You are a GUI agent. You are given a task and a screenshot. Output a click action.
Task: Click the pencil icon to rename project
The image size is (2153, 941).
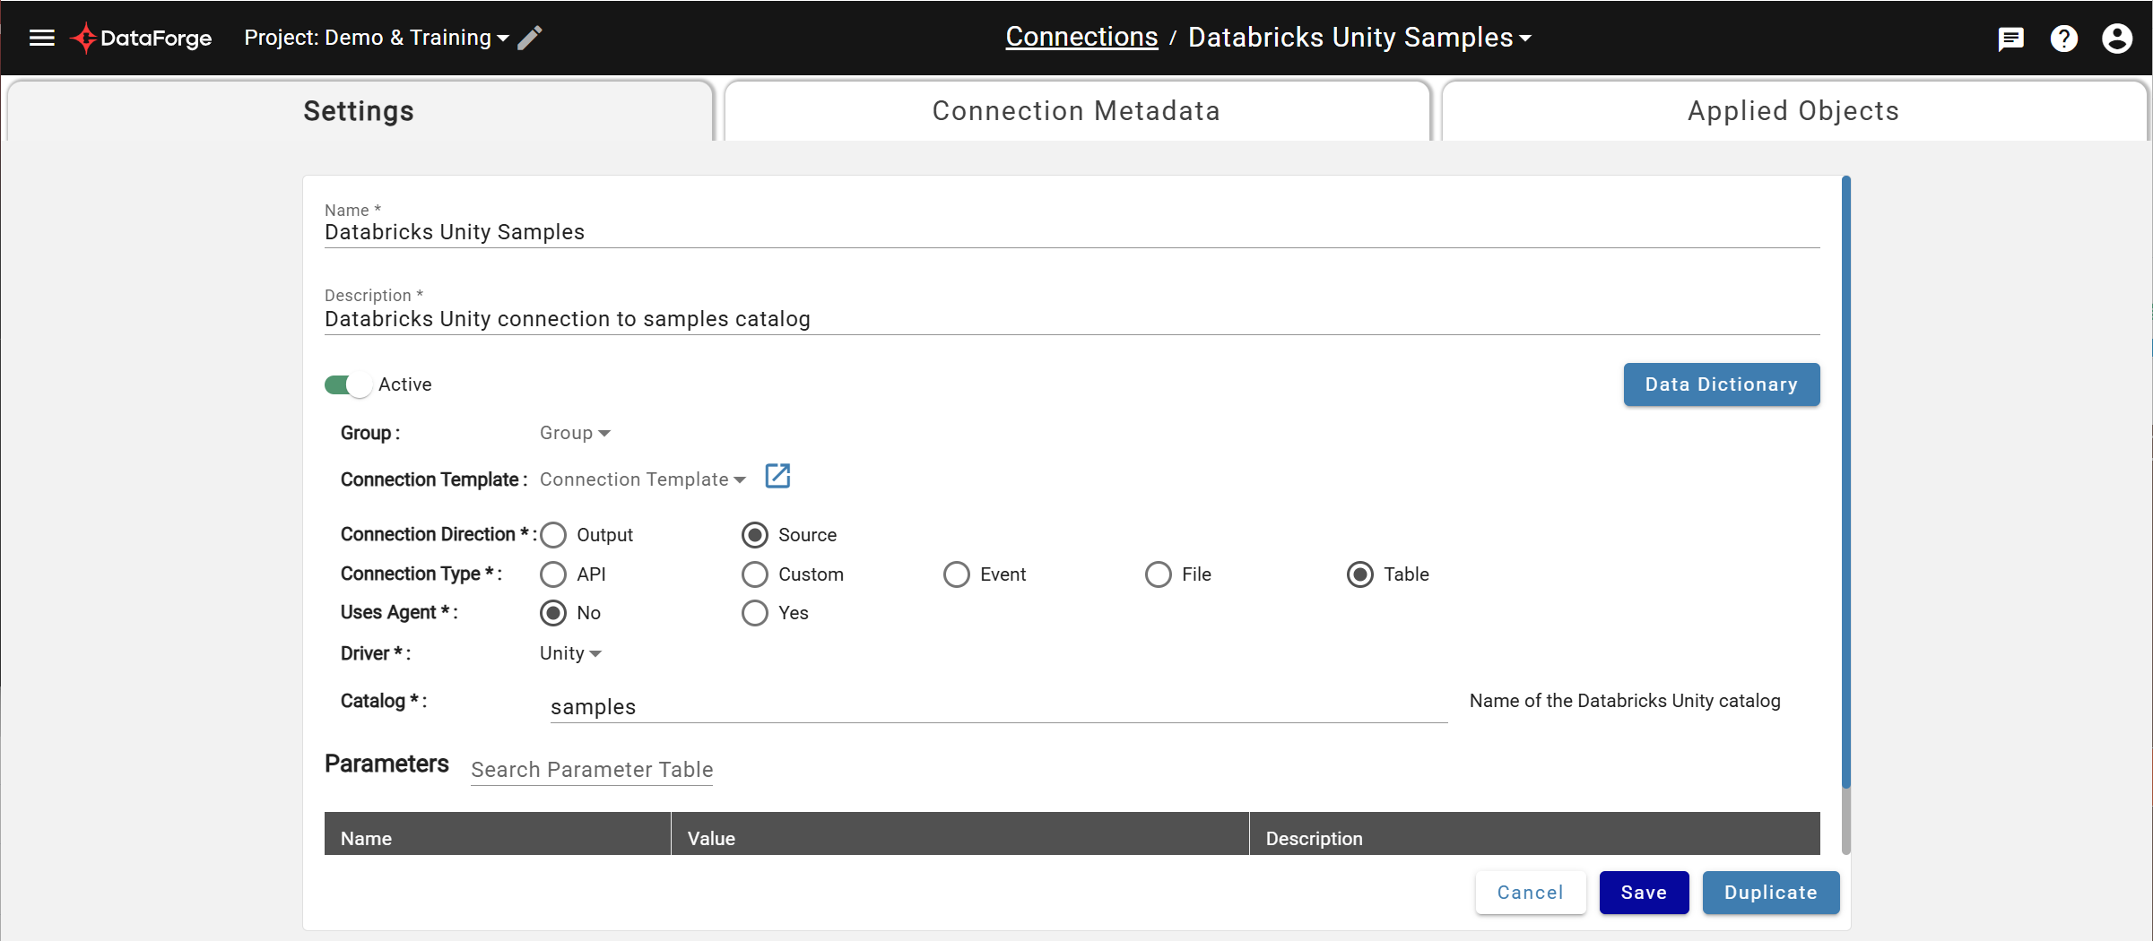coord(529,38)
